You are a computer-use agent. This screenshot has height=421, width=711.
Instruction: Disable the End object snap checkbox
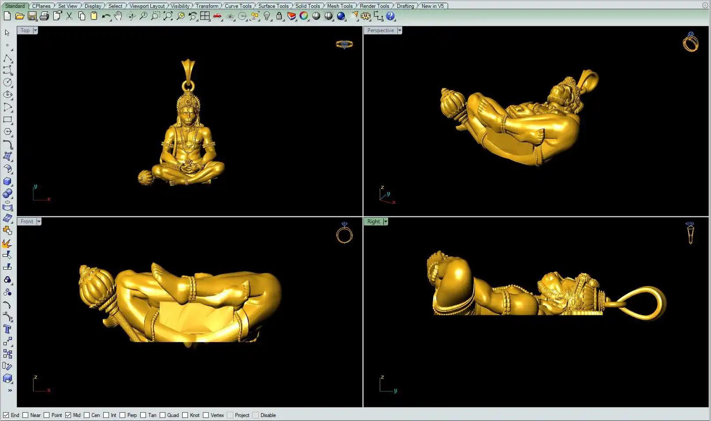(6, 415)
